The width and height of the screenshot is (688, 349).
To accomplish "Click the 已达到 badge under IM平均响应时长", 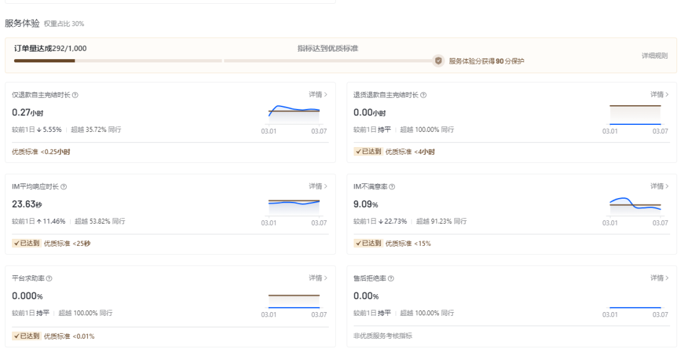I will (x=27, y=243).
